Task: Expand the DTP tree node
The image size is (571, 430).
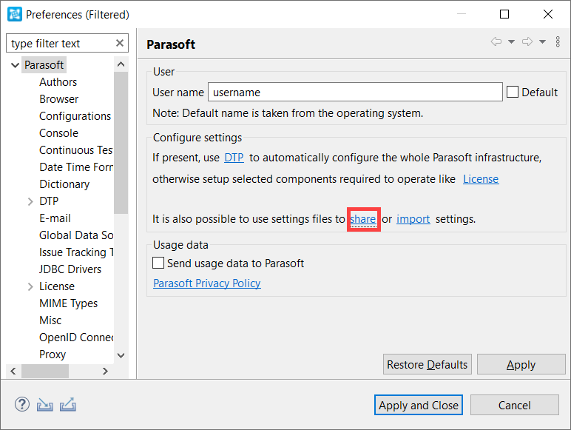Action: pos(30,201)
